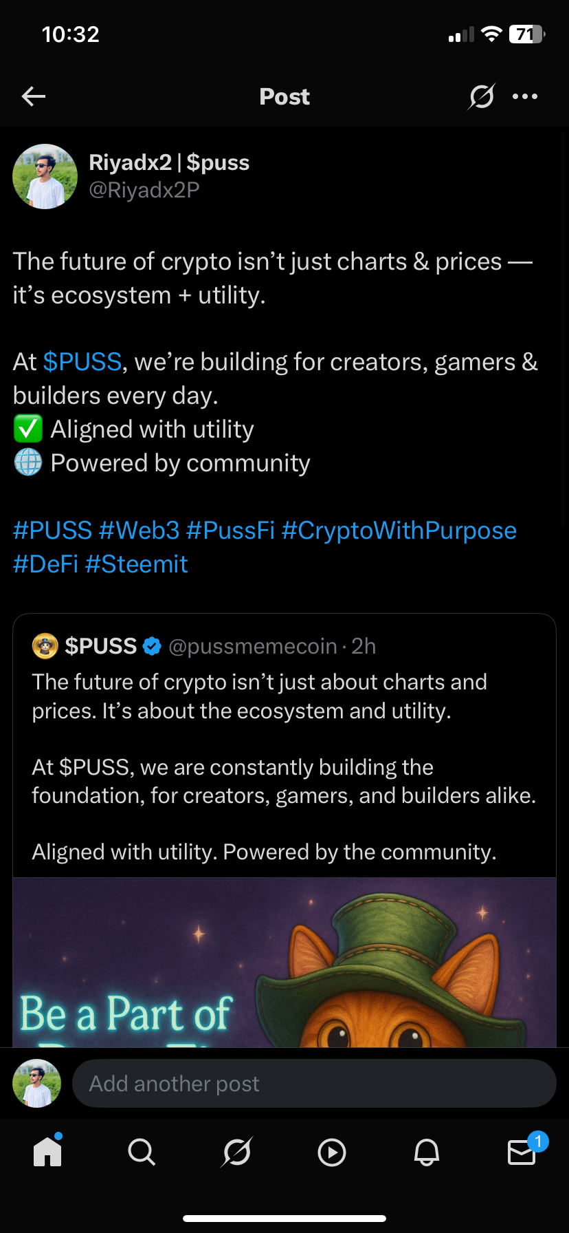Open the Search tab
This screenshot has width=569, height=1233.
[142, 1152]
